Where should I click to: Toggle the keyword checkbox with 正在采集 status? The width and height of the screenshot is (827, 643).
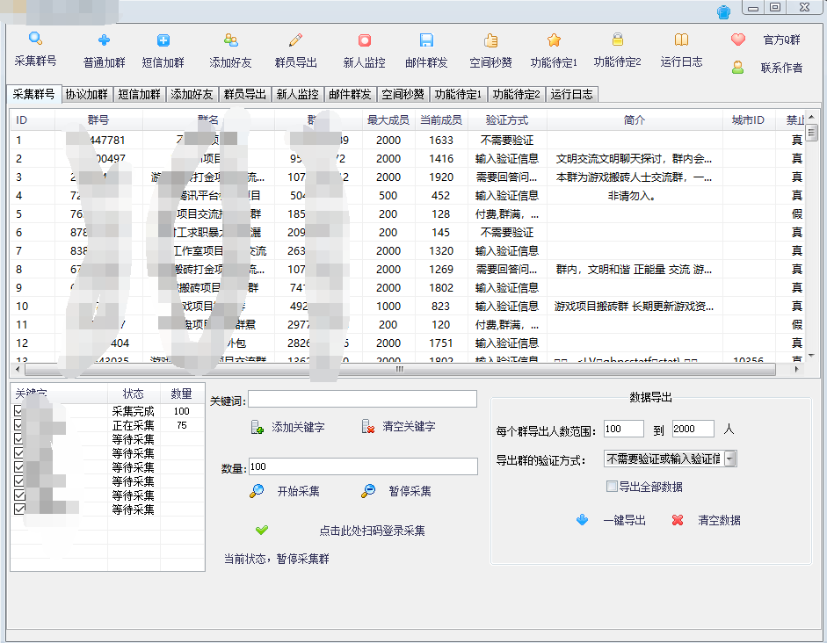click(x=19, y=425)
